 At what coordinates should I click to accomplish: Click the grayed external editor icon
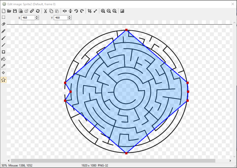26,11
